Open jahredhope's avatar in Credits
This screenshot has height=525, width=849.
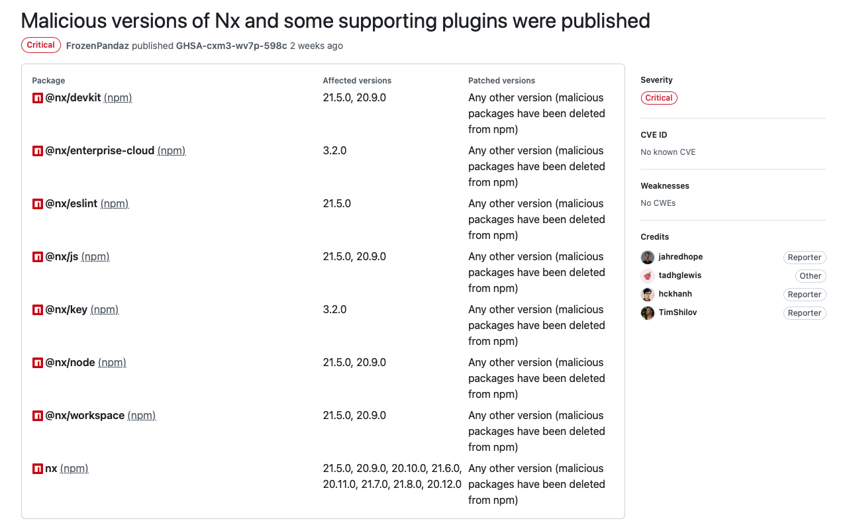coord(648,258)
